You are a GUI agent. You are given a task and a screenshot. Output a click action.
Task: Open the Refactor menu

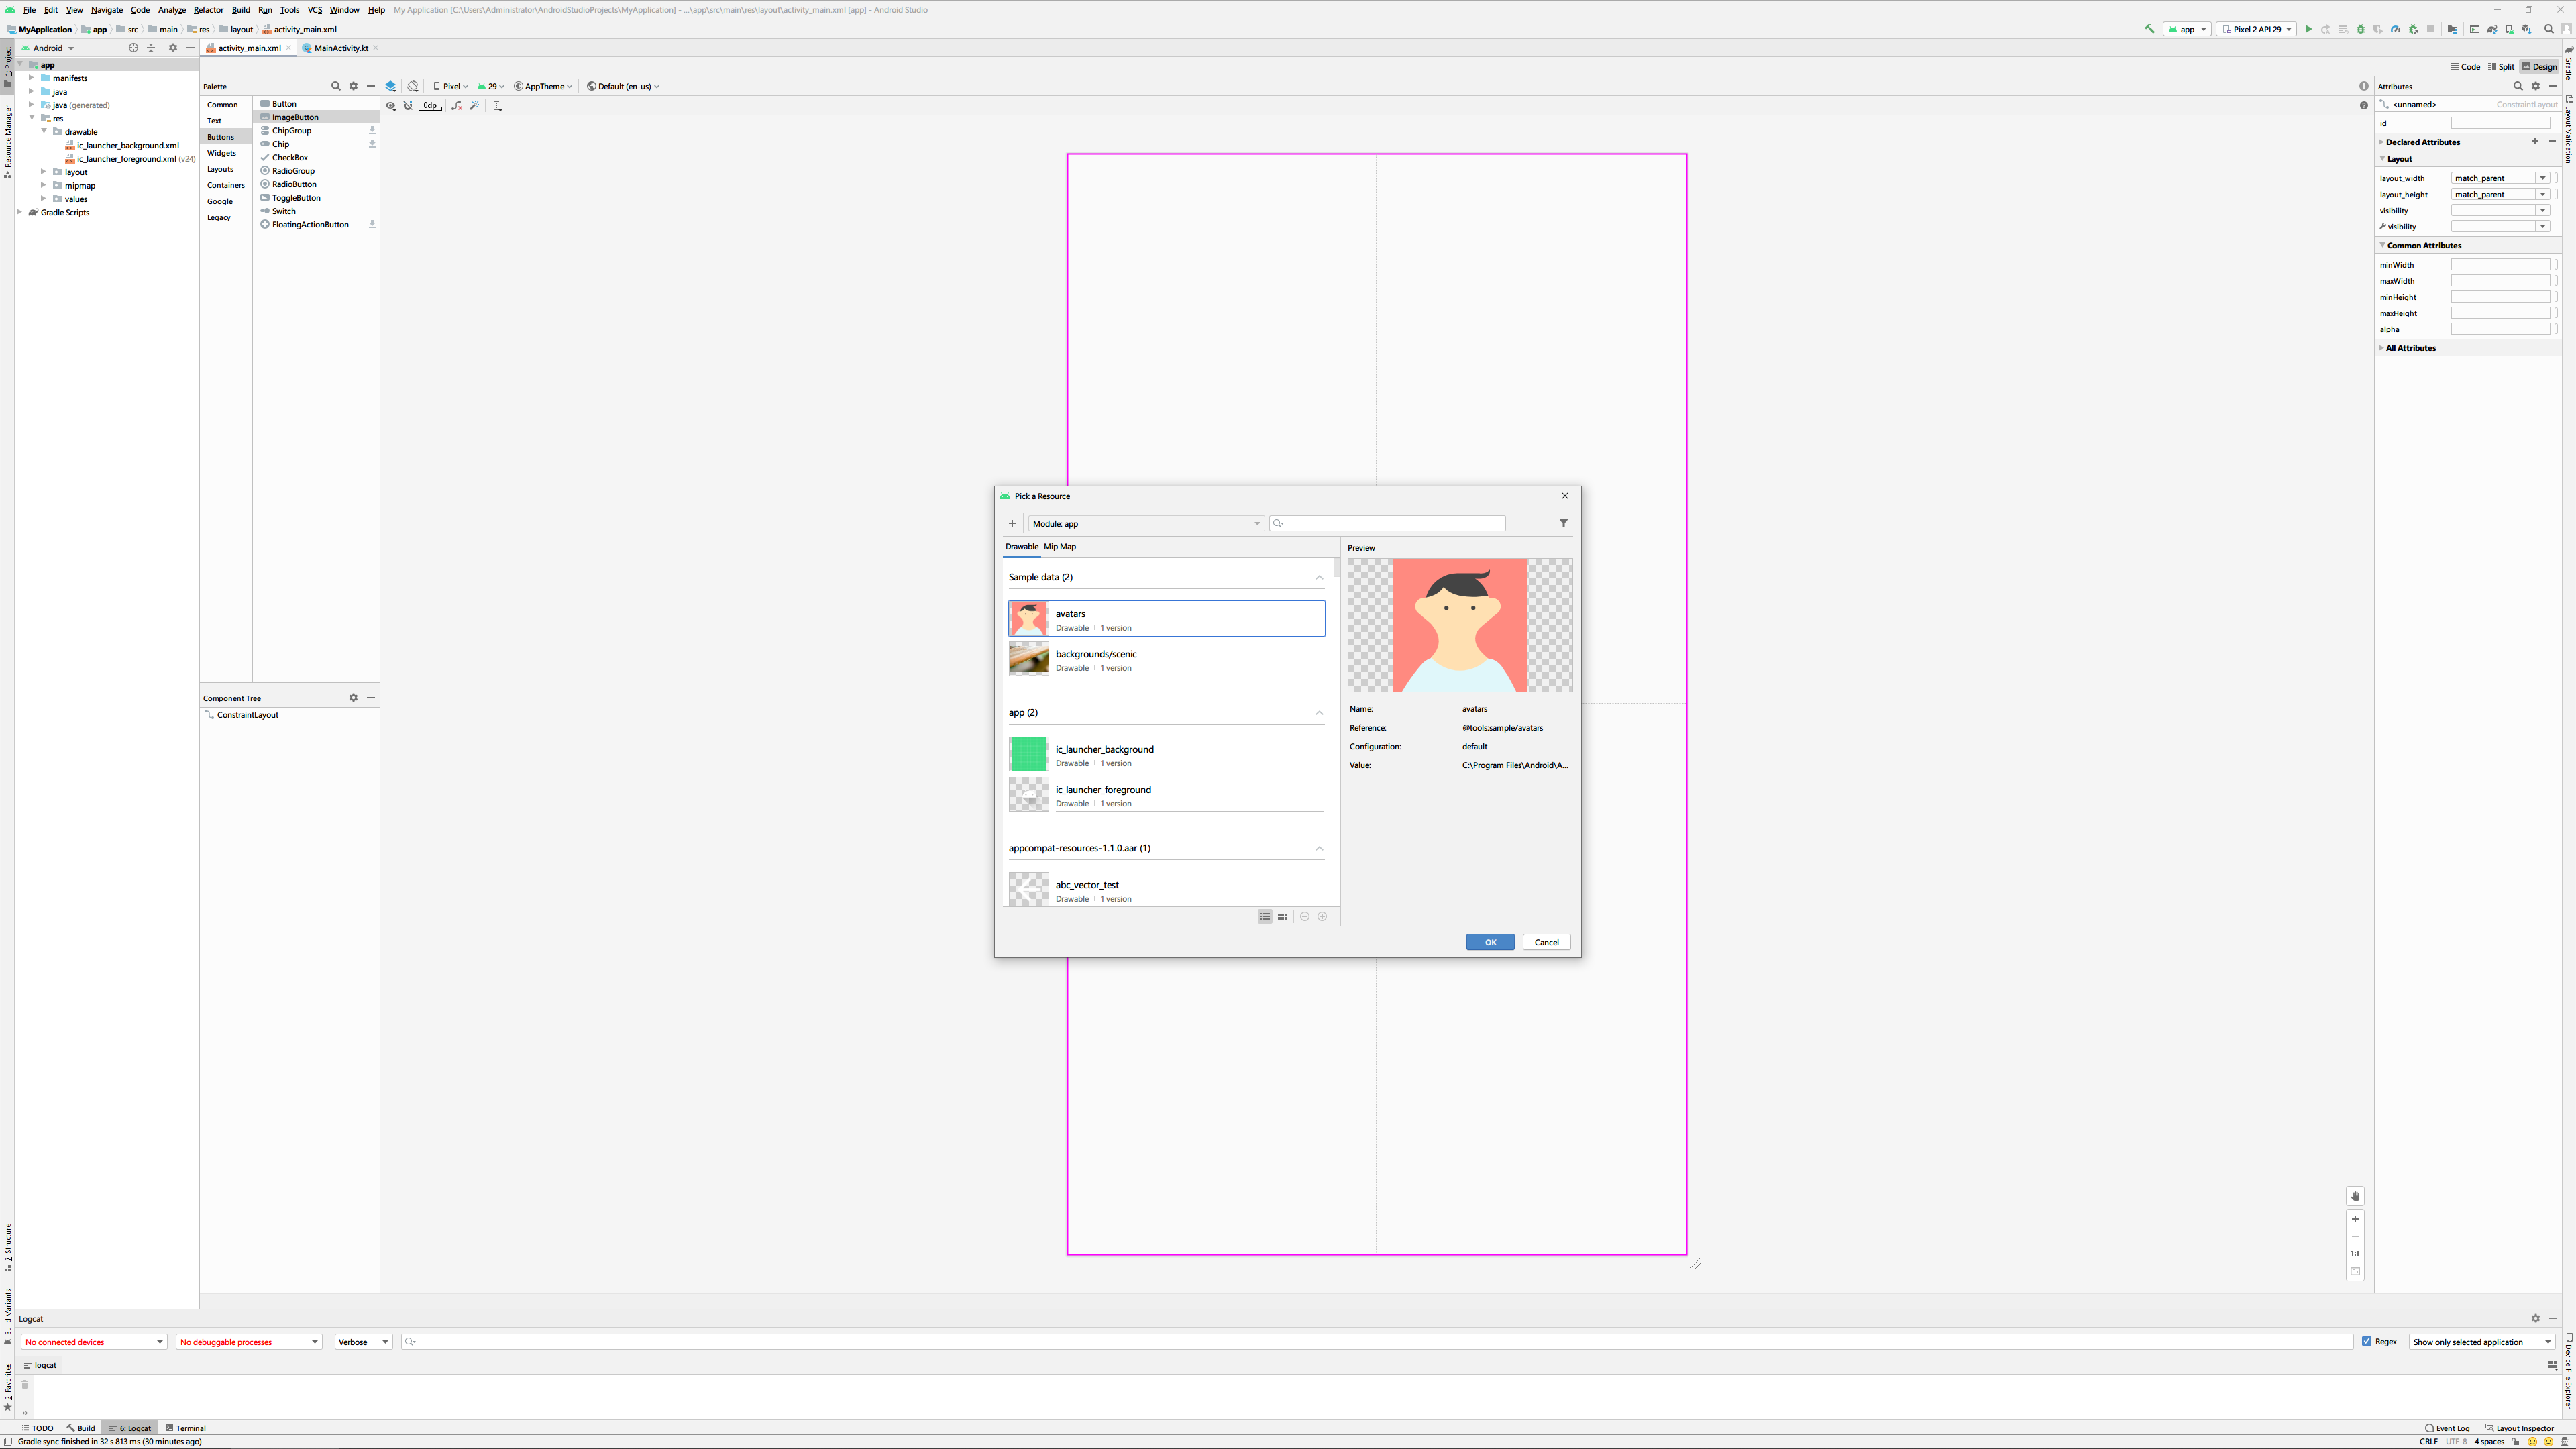pos(208,10)
